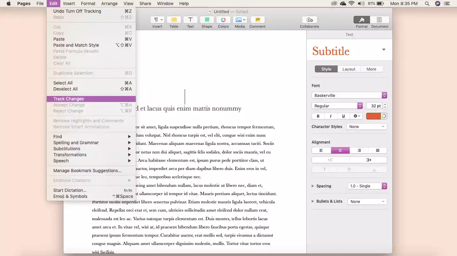Viewport: 457px width, 256px height.
Task: Select Undo Turn Off Tracking
Action: [x=91, y=11]
